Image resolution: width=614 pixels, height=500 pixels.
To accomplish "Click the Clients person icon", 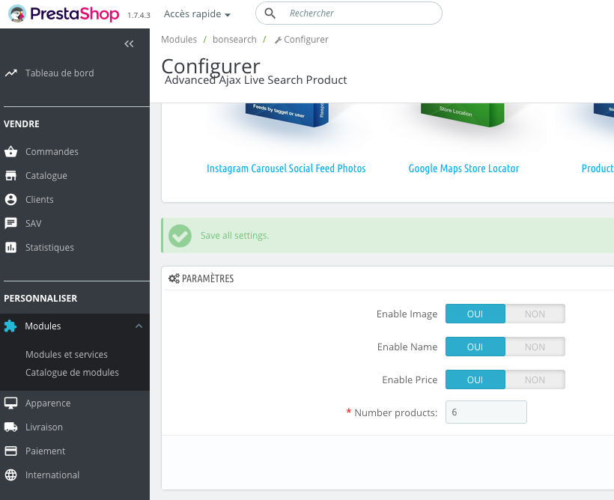I will pos(11,199).
